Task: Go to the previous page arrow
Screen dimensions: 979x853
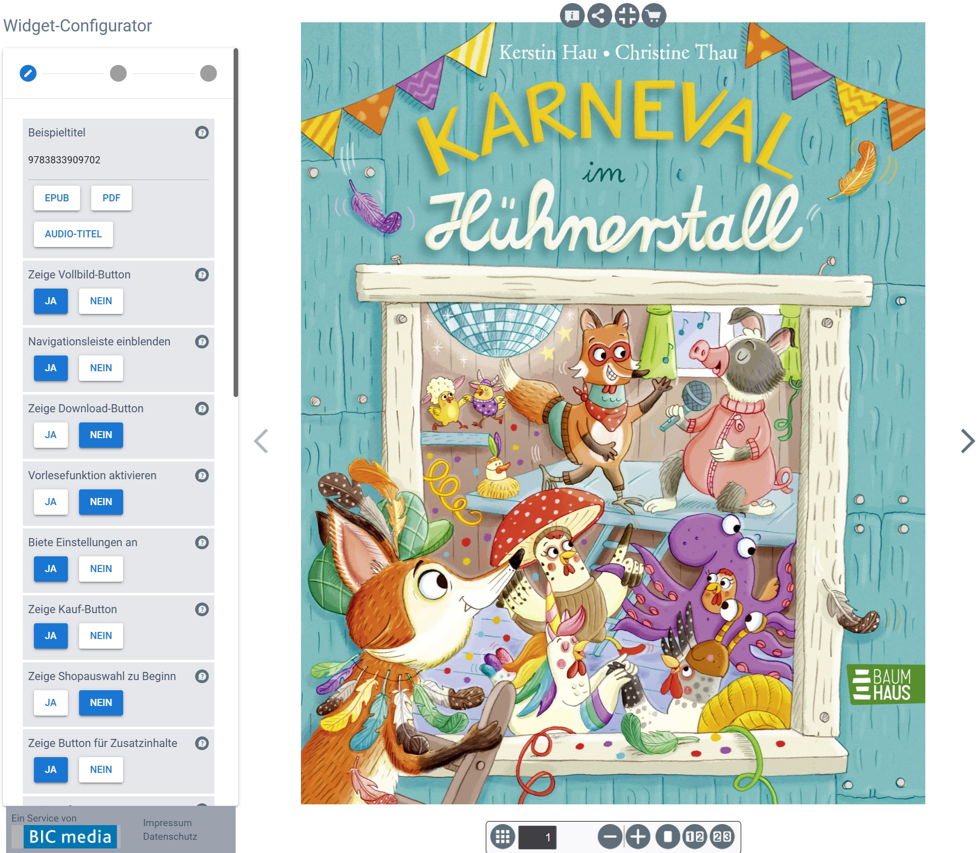Action: pyautogui.click(x=261, y=441)
